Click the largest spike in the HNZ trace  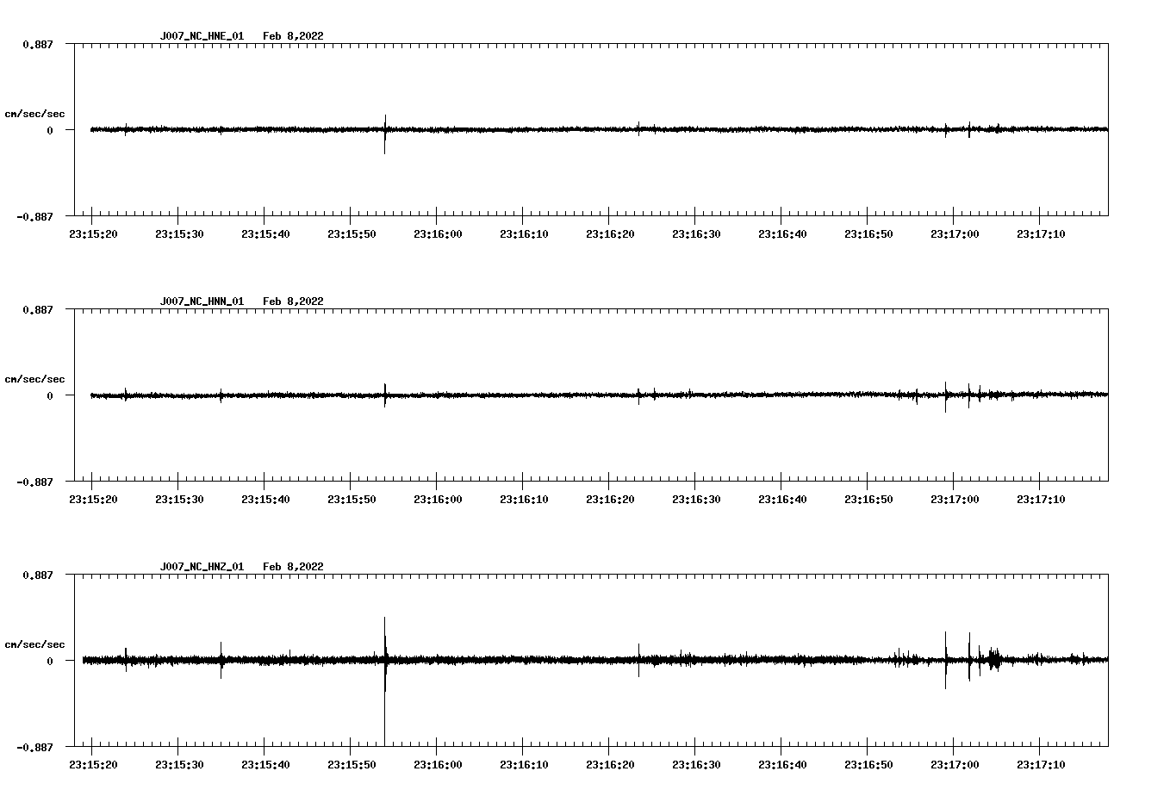384,681
